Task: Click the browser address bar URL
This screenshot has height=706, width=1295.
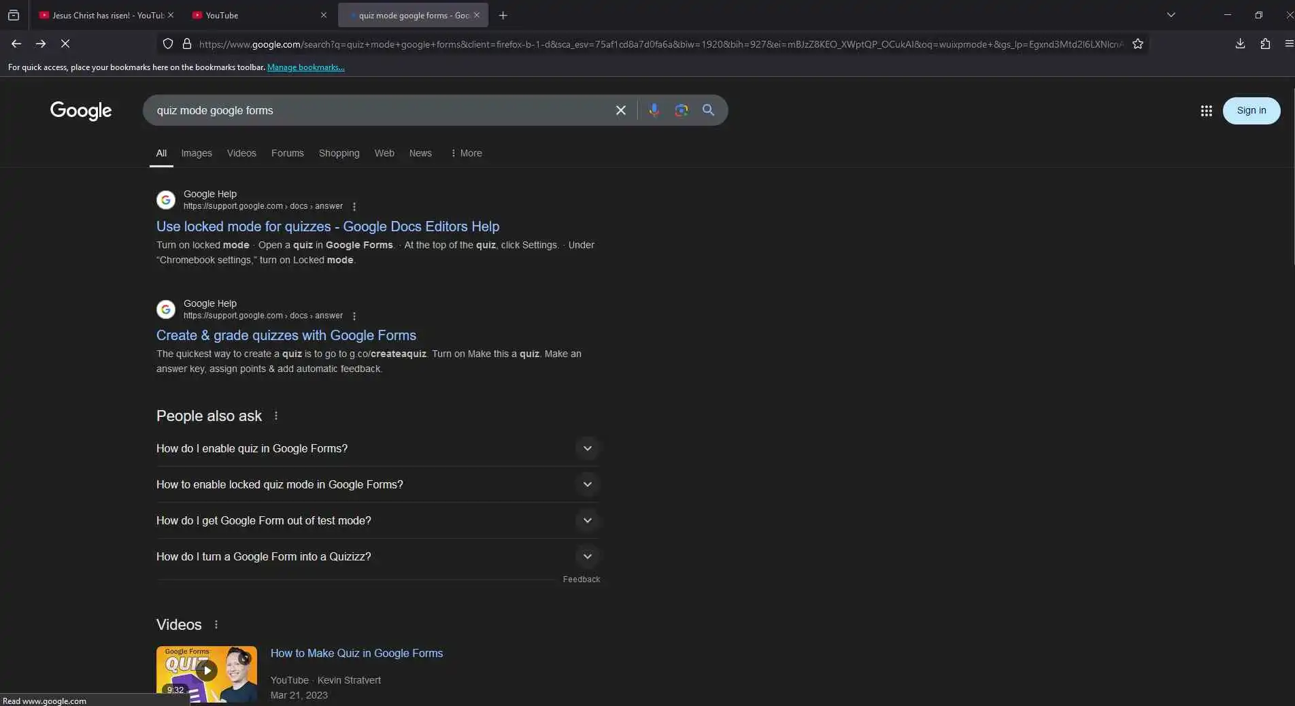Action: click(660, 44)
